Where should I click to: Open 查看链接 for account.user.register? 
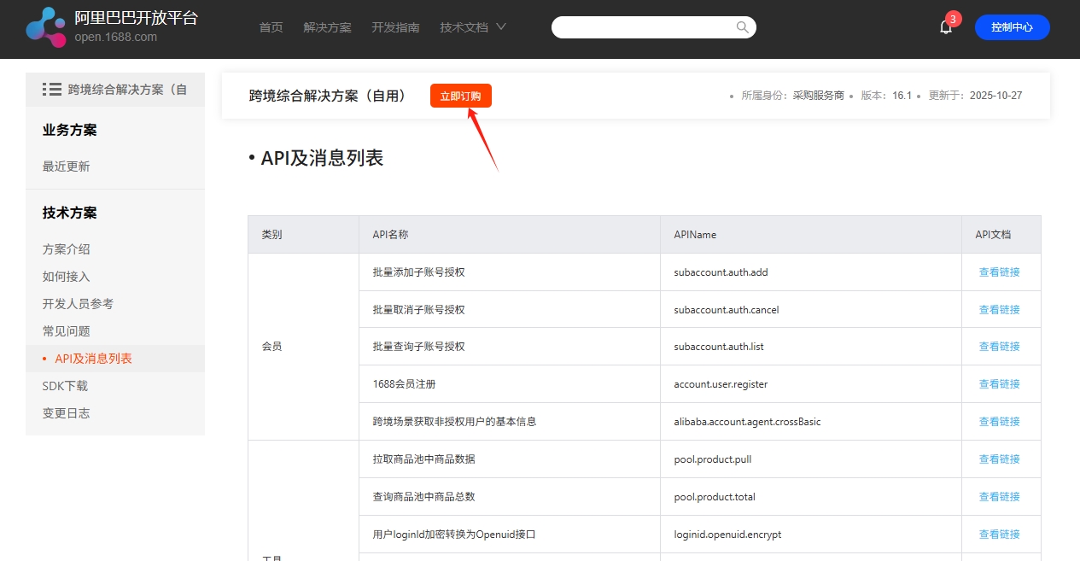[999, 384]
